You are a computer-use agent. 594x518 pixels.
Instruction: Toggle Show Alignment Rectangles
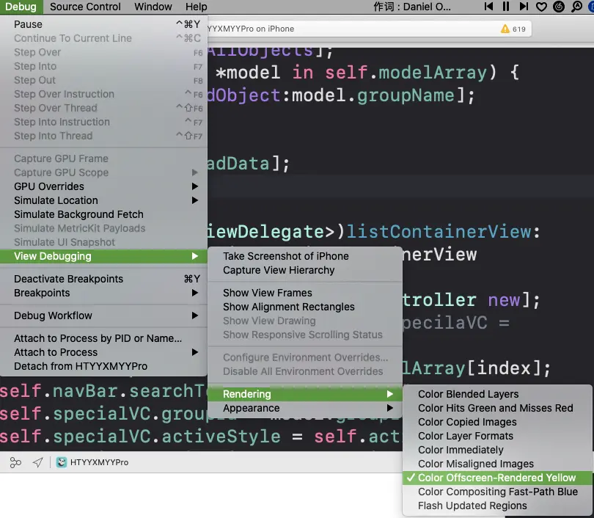tap(305, 307)
